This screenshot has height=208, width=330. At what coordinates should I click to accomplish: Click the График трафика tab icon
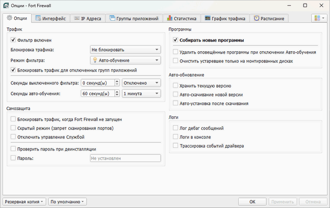pos(207,18)
